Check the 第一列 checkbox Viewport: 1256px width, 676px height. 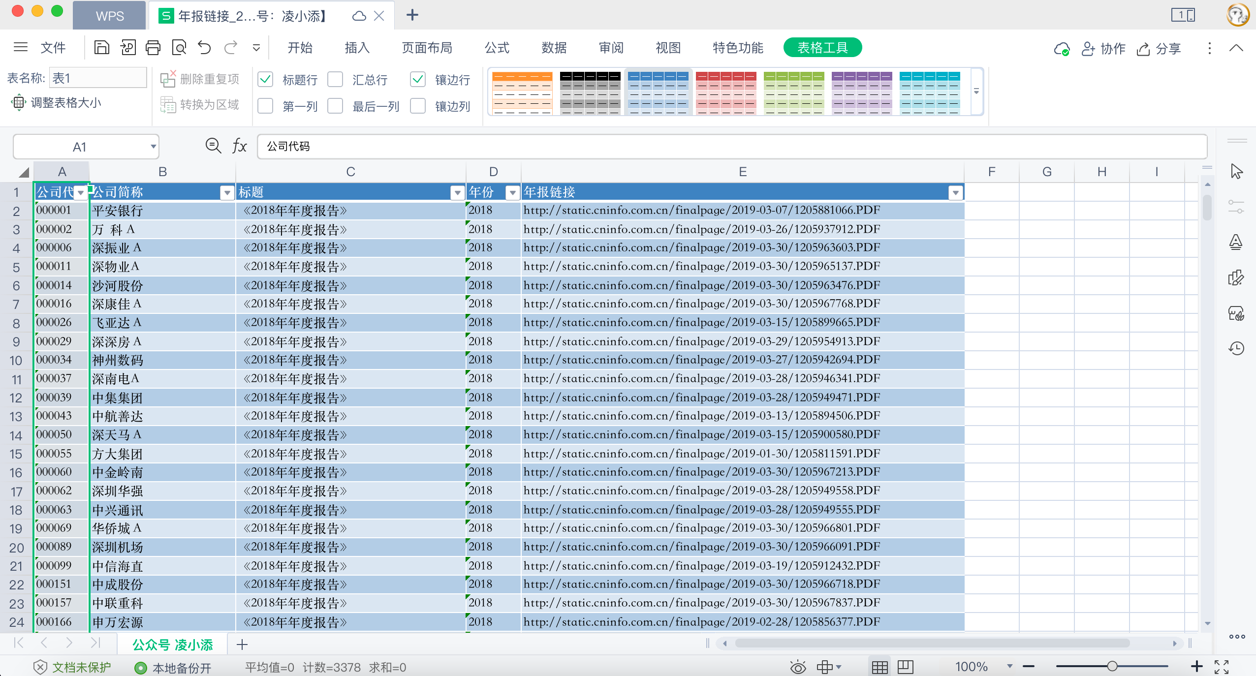[x=265, y=106]
